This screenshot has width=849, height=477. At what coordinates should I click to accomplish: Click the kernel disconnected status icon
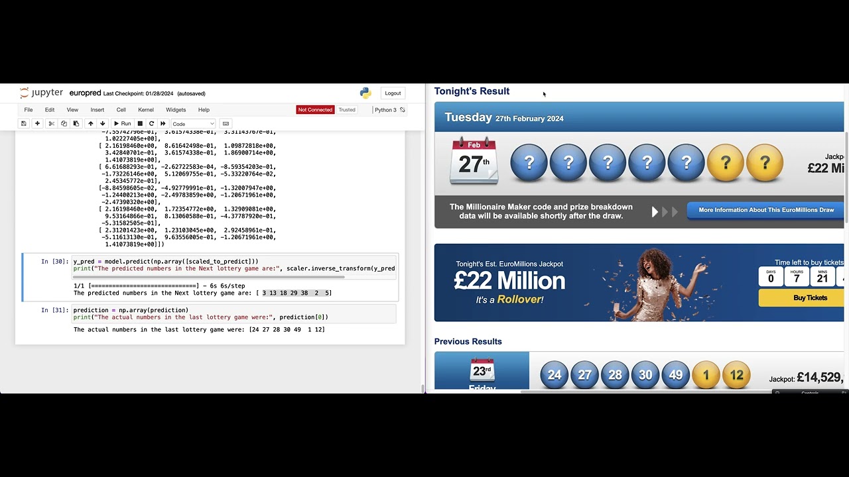pos(402,110)
